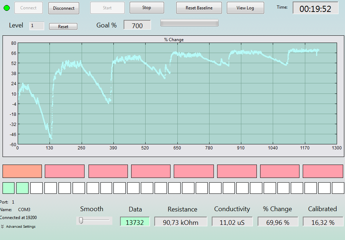This screenshot has height=240, width=345.
Task: Click 'Connected at 19200' status text
Action: (18, 218)
